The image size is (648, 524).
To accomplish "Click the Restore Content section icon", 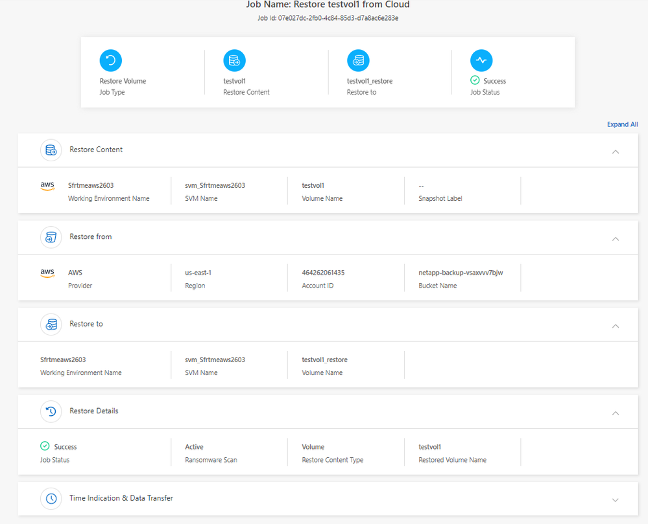I will point(51,150).
